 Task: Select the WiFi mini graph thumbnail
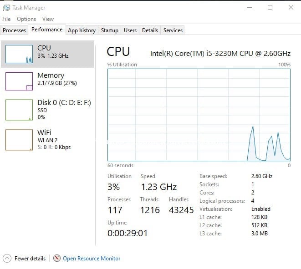(x=19, y=140)
